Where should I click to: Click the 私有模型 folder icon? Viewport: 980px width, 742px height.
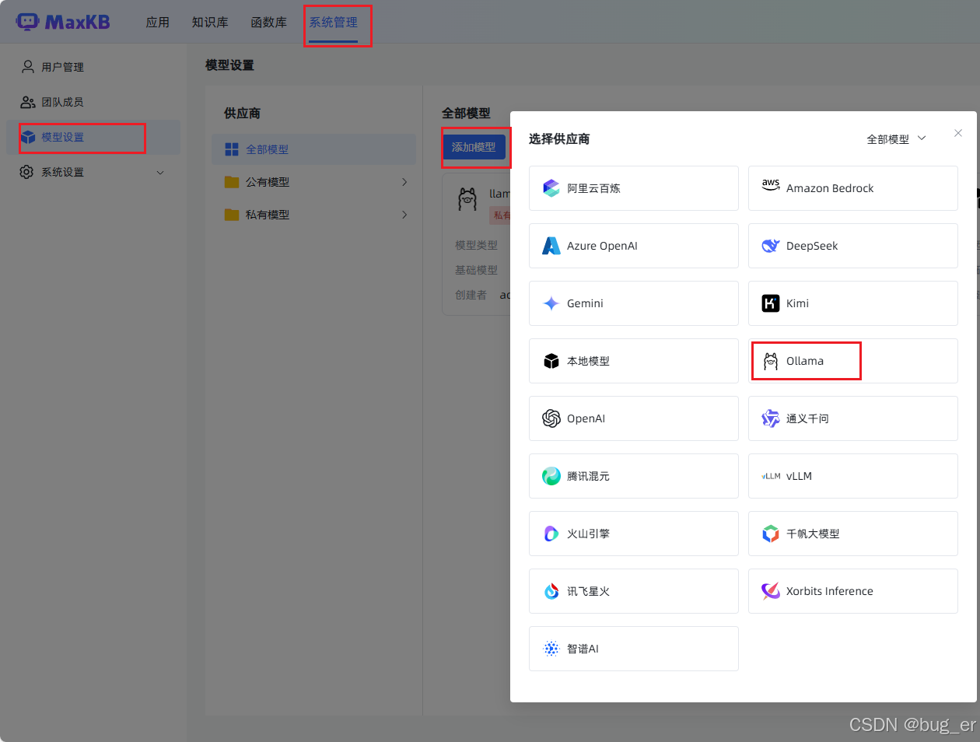(232, 215)
